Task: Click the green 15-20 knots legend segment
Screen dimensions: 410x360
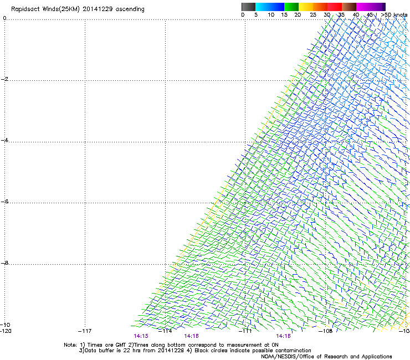Action: [x=291, y=7]
